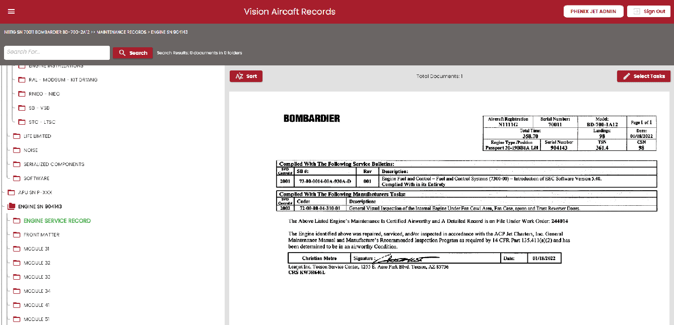Screen dimensions: 674x325
Task: Open MODULE 31 folder
Action: 36,249
